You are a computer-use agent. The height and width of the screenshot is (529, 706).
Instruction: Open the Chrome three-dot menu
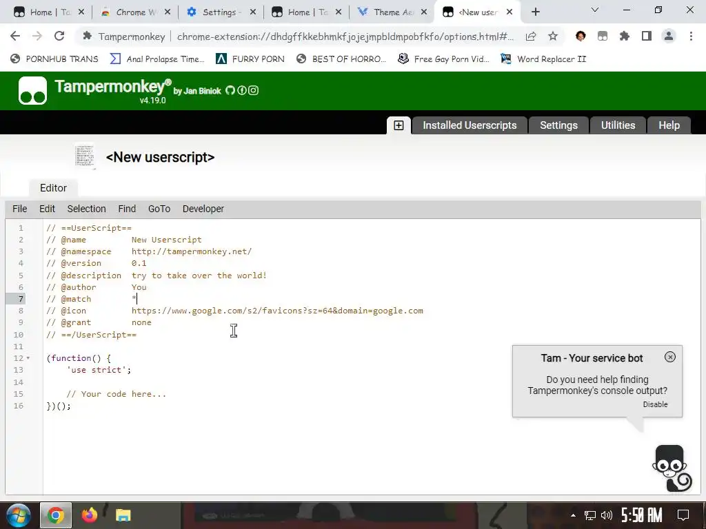(x=691, y=37)
